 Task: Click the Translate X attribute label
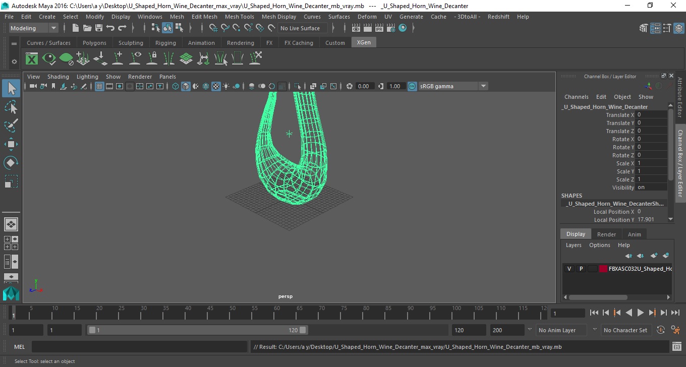point(620,115)
